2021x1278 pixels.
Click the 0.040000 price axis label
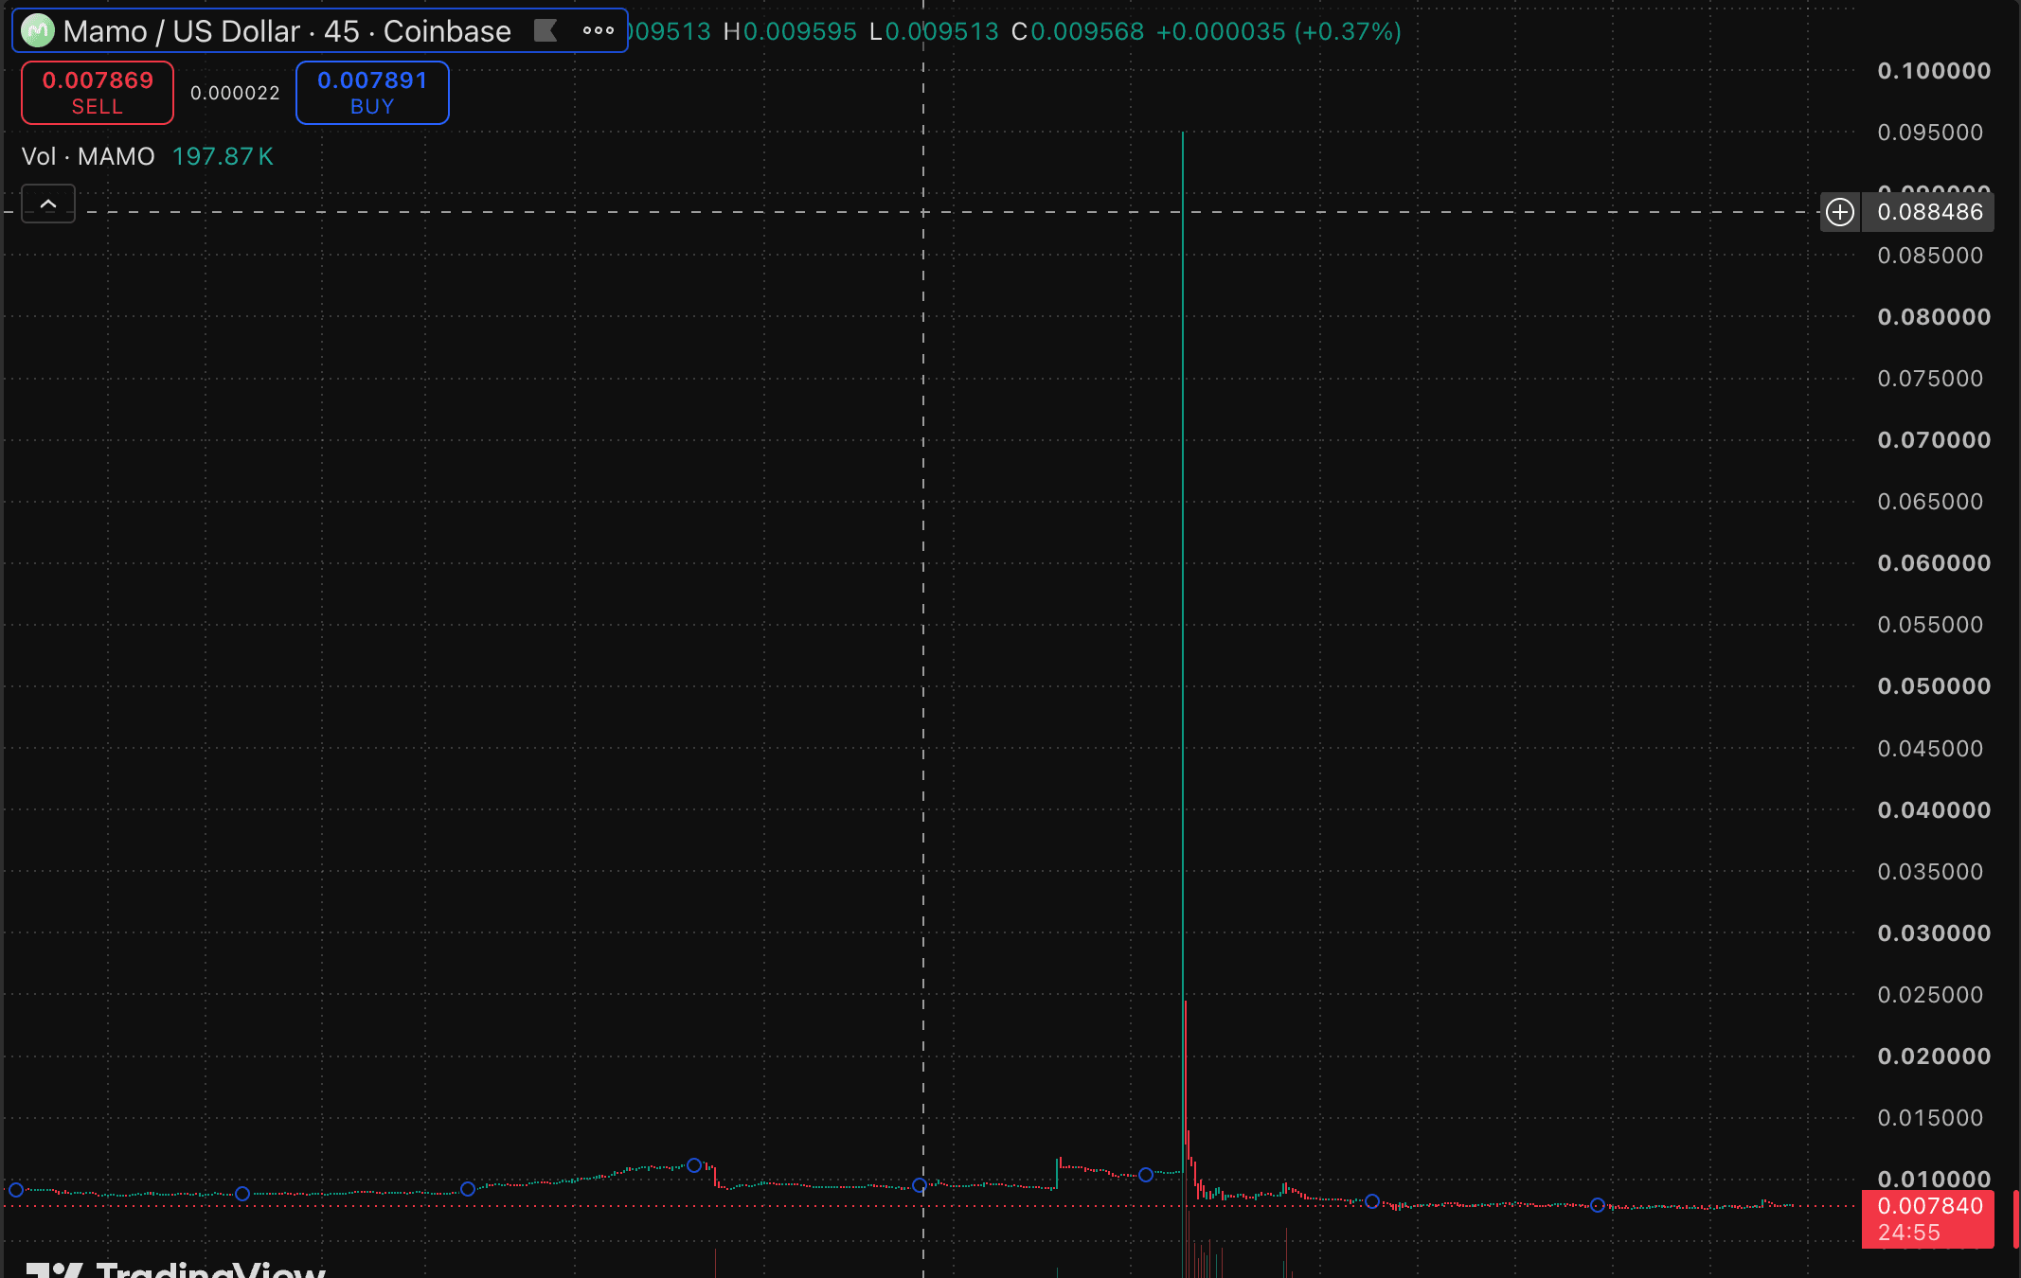pos(1934,810)
